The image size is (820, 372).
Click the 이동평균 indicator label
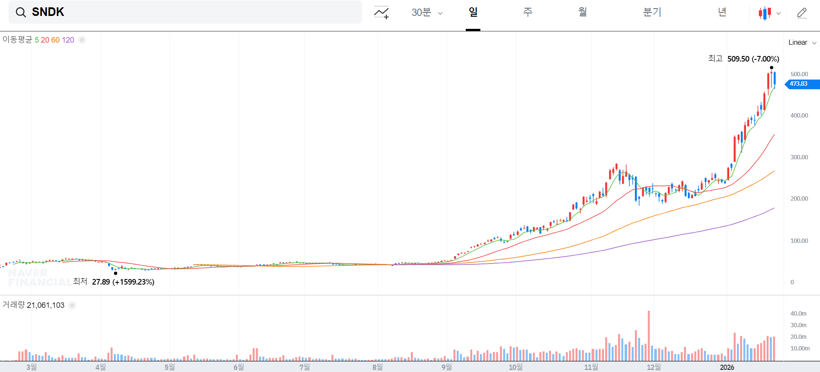pyautogui.click(x=17, y=40)
